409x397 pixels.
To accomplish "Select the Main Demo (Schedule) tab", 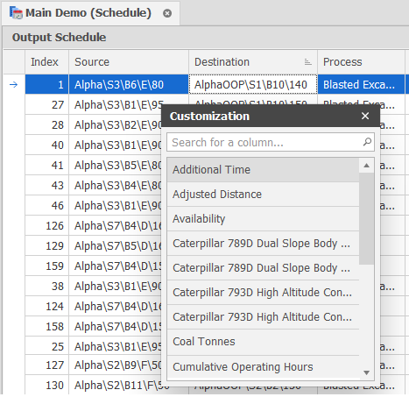I will click(x=91, y=13).
